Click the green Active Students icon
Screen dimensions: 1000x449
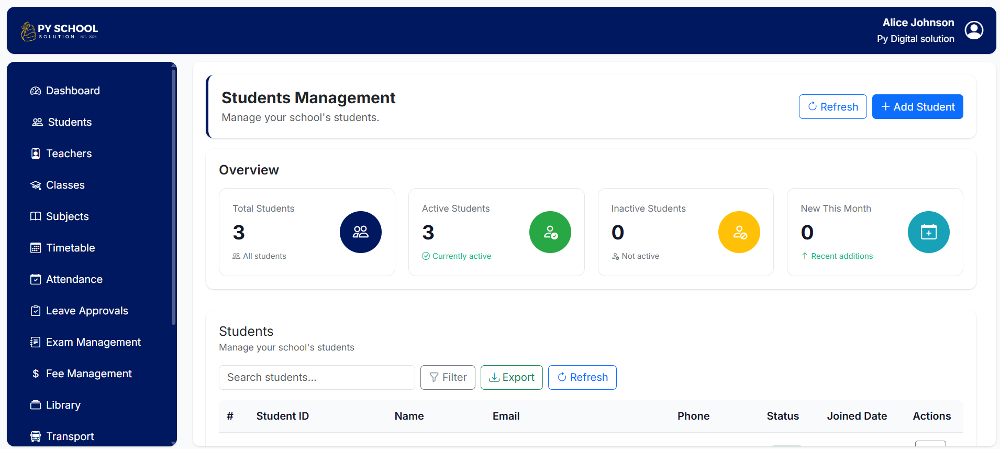point(550,232)
